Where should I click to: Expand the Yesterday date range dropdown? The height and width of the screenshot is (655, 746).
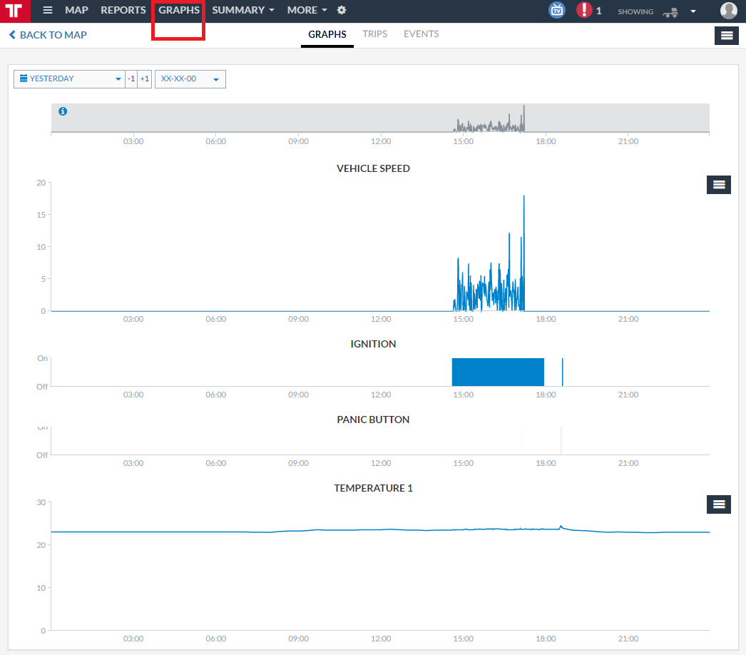(x=69, y=79)
